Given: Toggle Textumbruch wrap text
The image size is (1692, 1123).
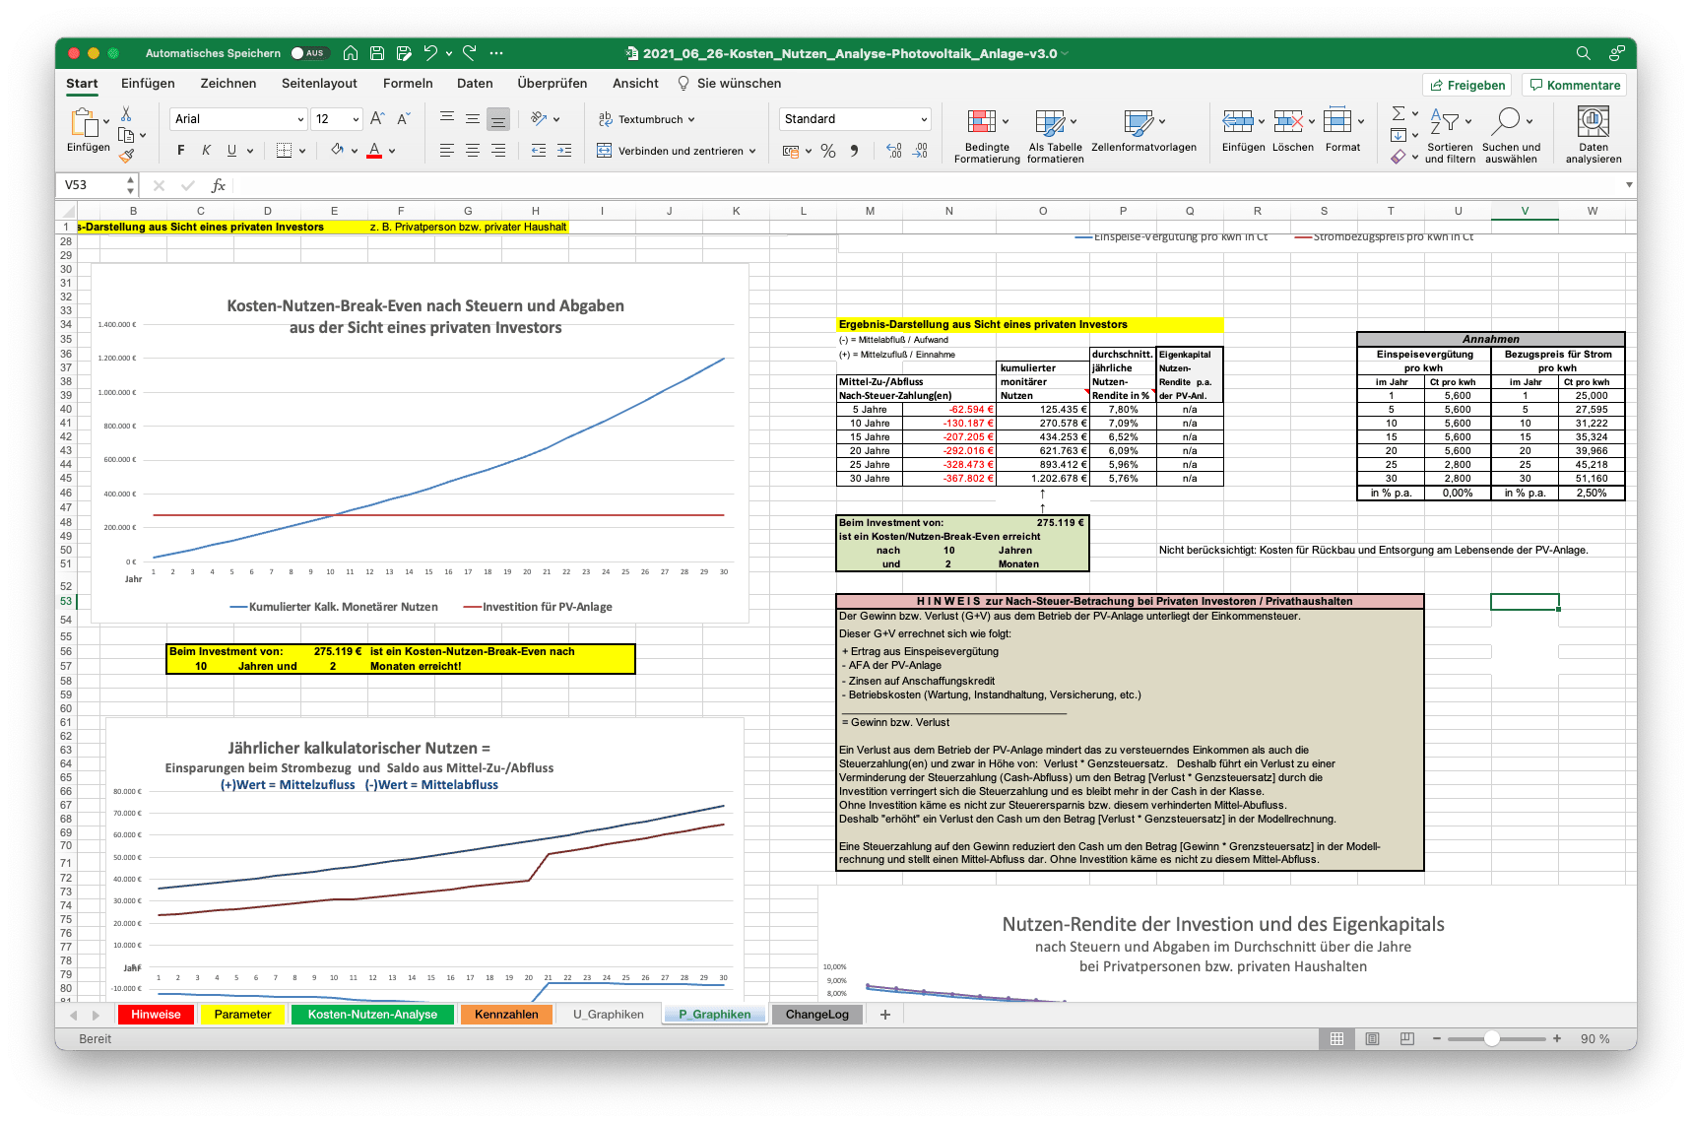Looking at the screenshot, I should tap(646, 119).
